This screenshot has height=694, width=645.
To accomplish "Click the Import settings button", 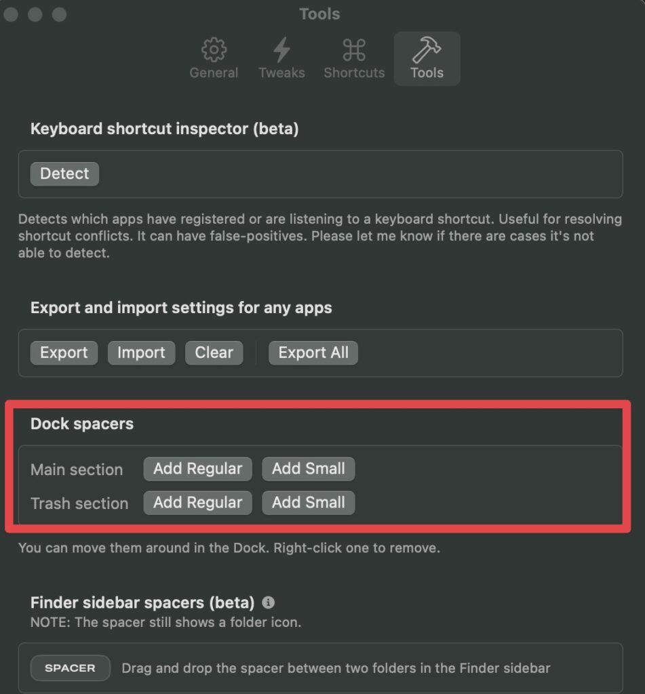I will [x=141, y=352].
